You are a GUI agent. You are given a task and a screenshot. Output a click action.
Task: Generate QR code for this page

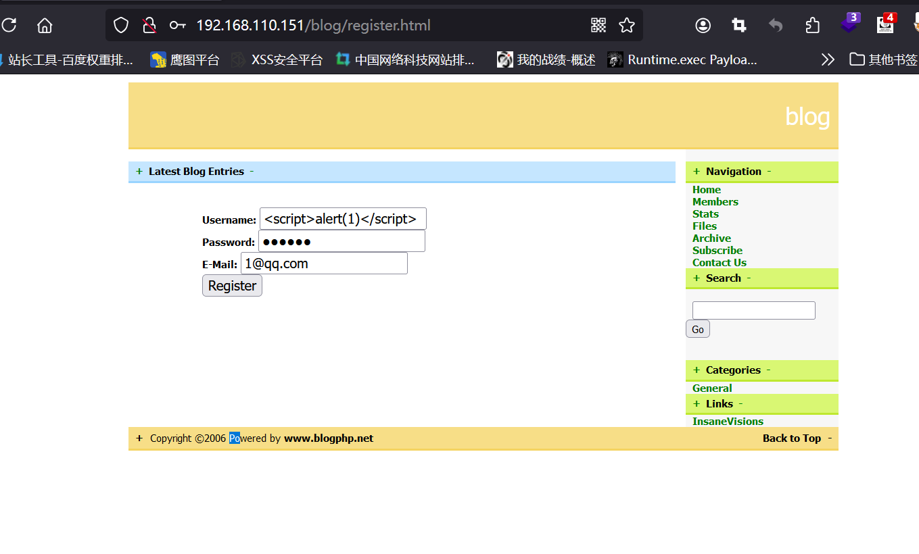598,26
